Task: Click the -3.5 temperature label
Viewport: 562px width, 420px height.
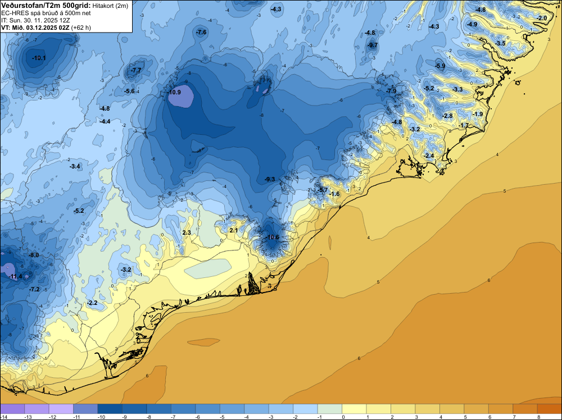Action: pyautogui.click(x=500, y=43)
